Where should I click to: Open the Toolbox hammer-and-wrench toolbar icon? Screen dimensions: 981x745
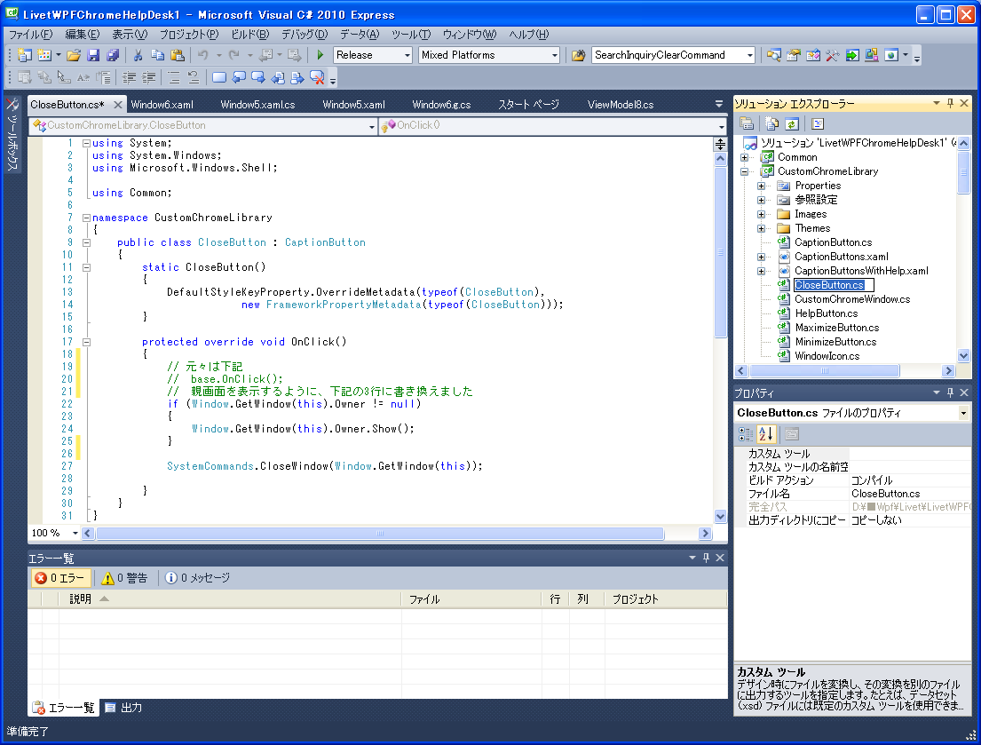pyautogui.click(x=832, y=55)
